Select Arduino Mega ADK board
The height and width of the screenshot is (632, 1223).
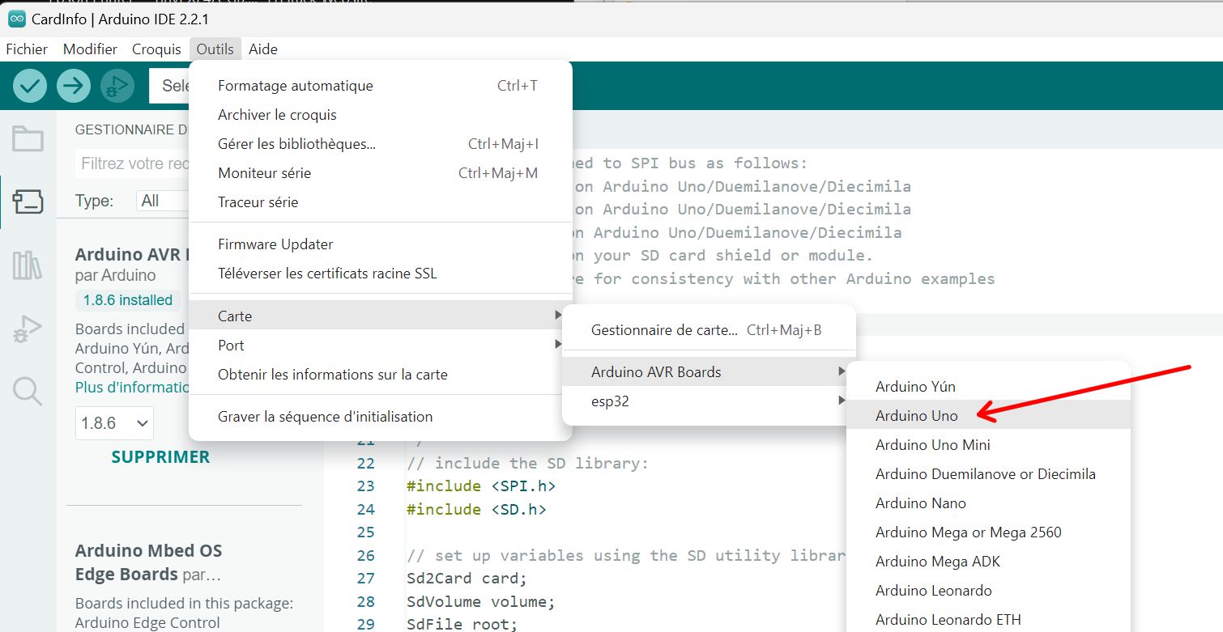pos(988,562)
